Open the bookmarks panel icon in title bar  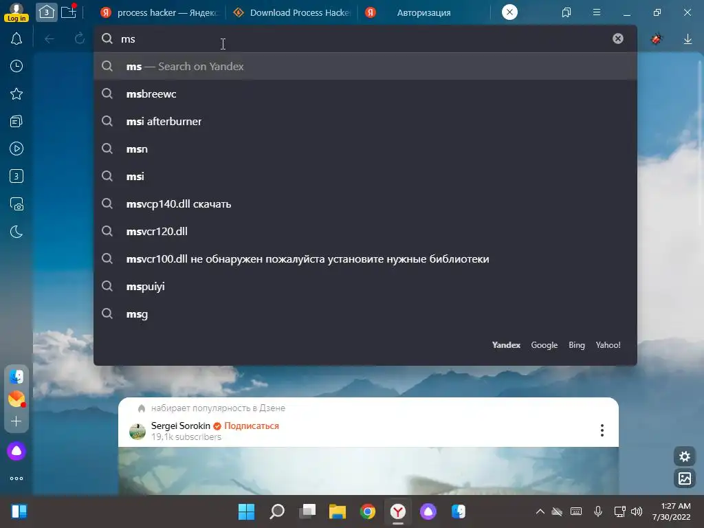tap(566, 12)
